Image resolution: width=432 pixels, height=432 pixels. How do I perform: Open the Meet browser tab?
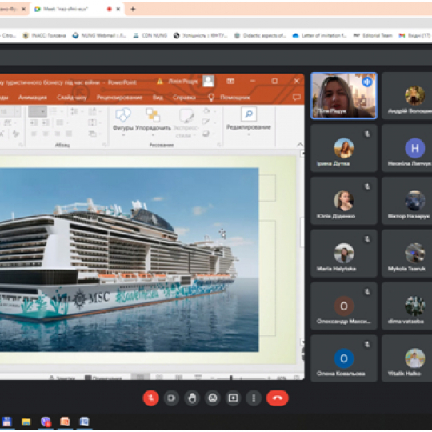point(76,9)
